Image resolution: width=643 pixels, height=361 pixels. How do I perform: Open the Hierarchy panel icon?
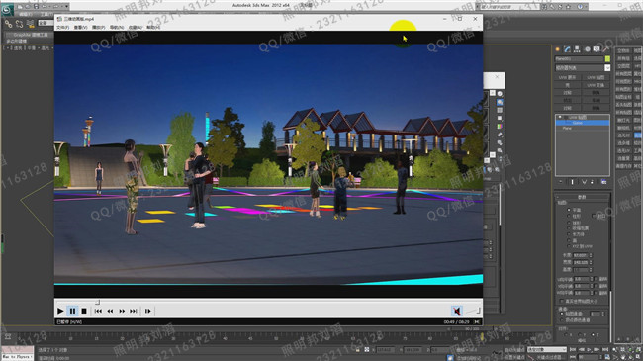577,49
